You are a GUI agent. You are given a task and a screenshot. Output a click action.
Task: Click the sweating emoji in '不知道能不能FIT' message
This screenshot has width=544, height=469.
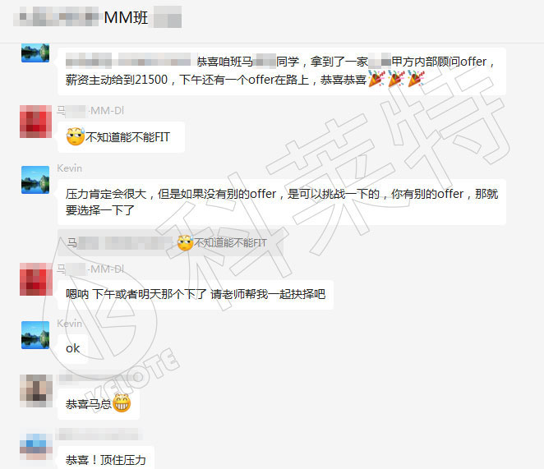pos(76,136)
